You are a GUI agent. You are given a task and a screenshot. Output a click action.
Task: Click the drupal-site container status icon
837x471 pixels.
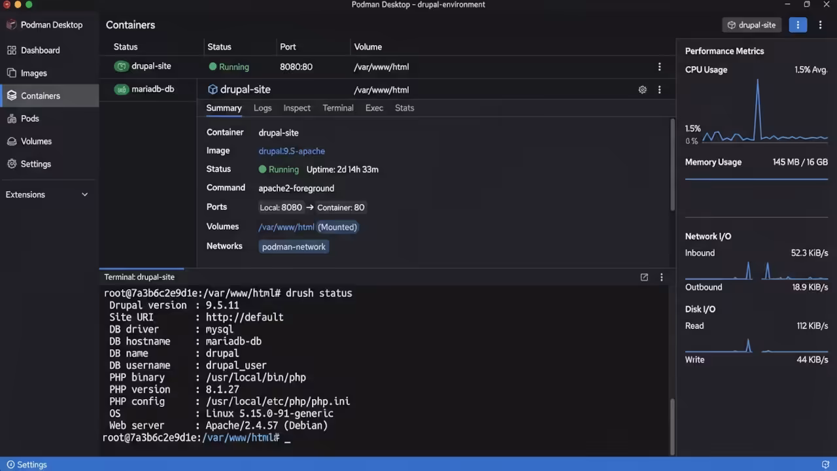coord(121,66)
